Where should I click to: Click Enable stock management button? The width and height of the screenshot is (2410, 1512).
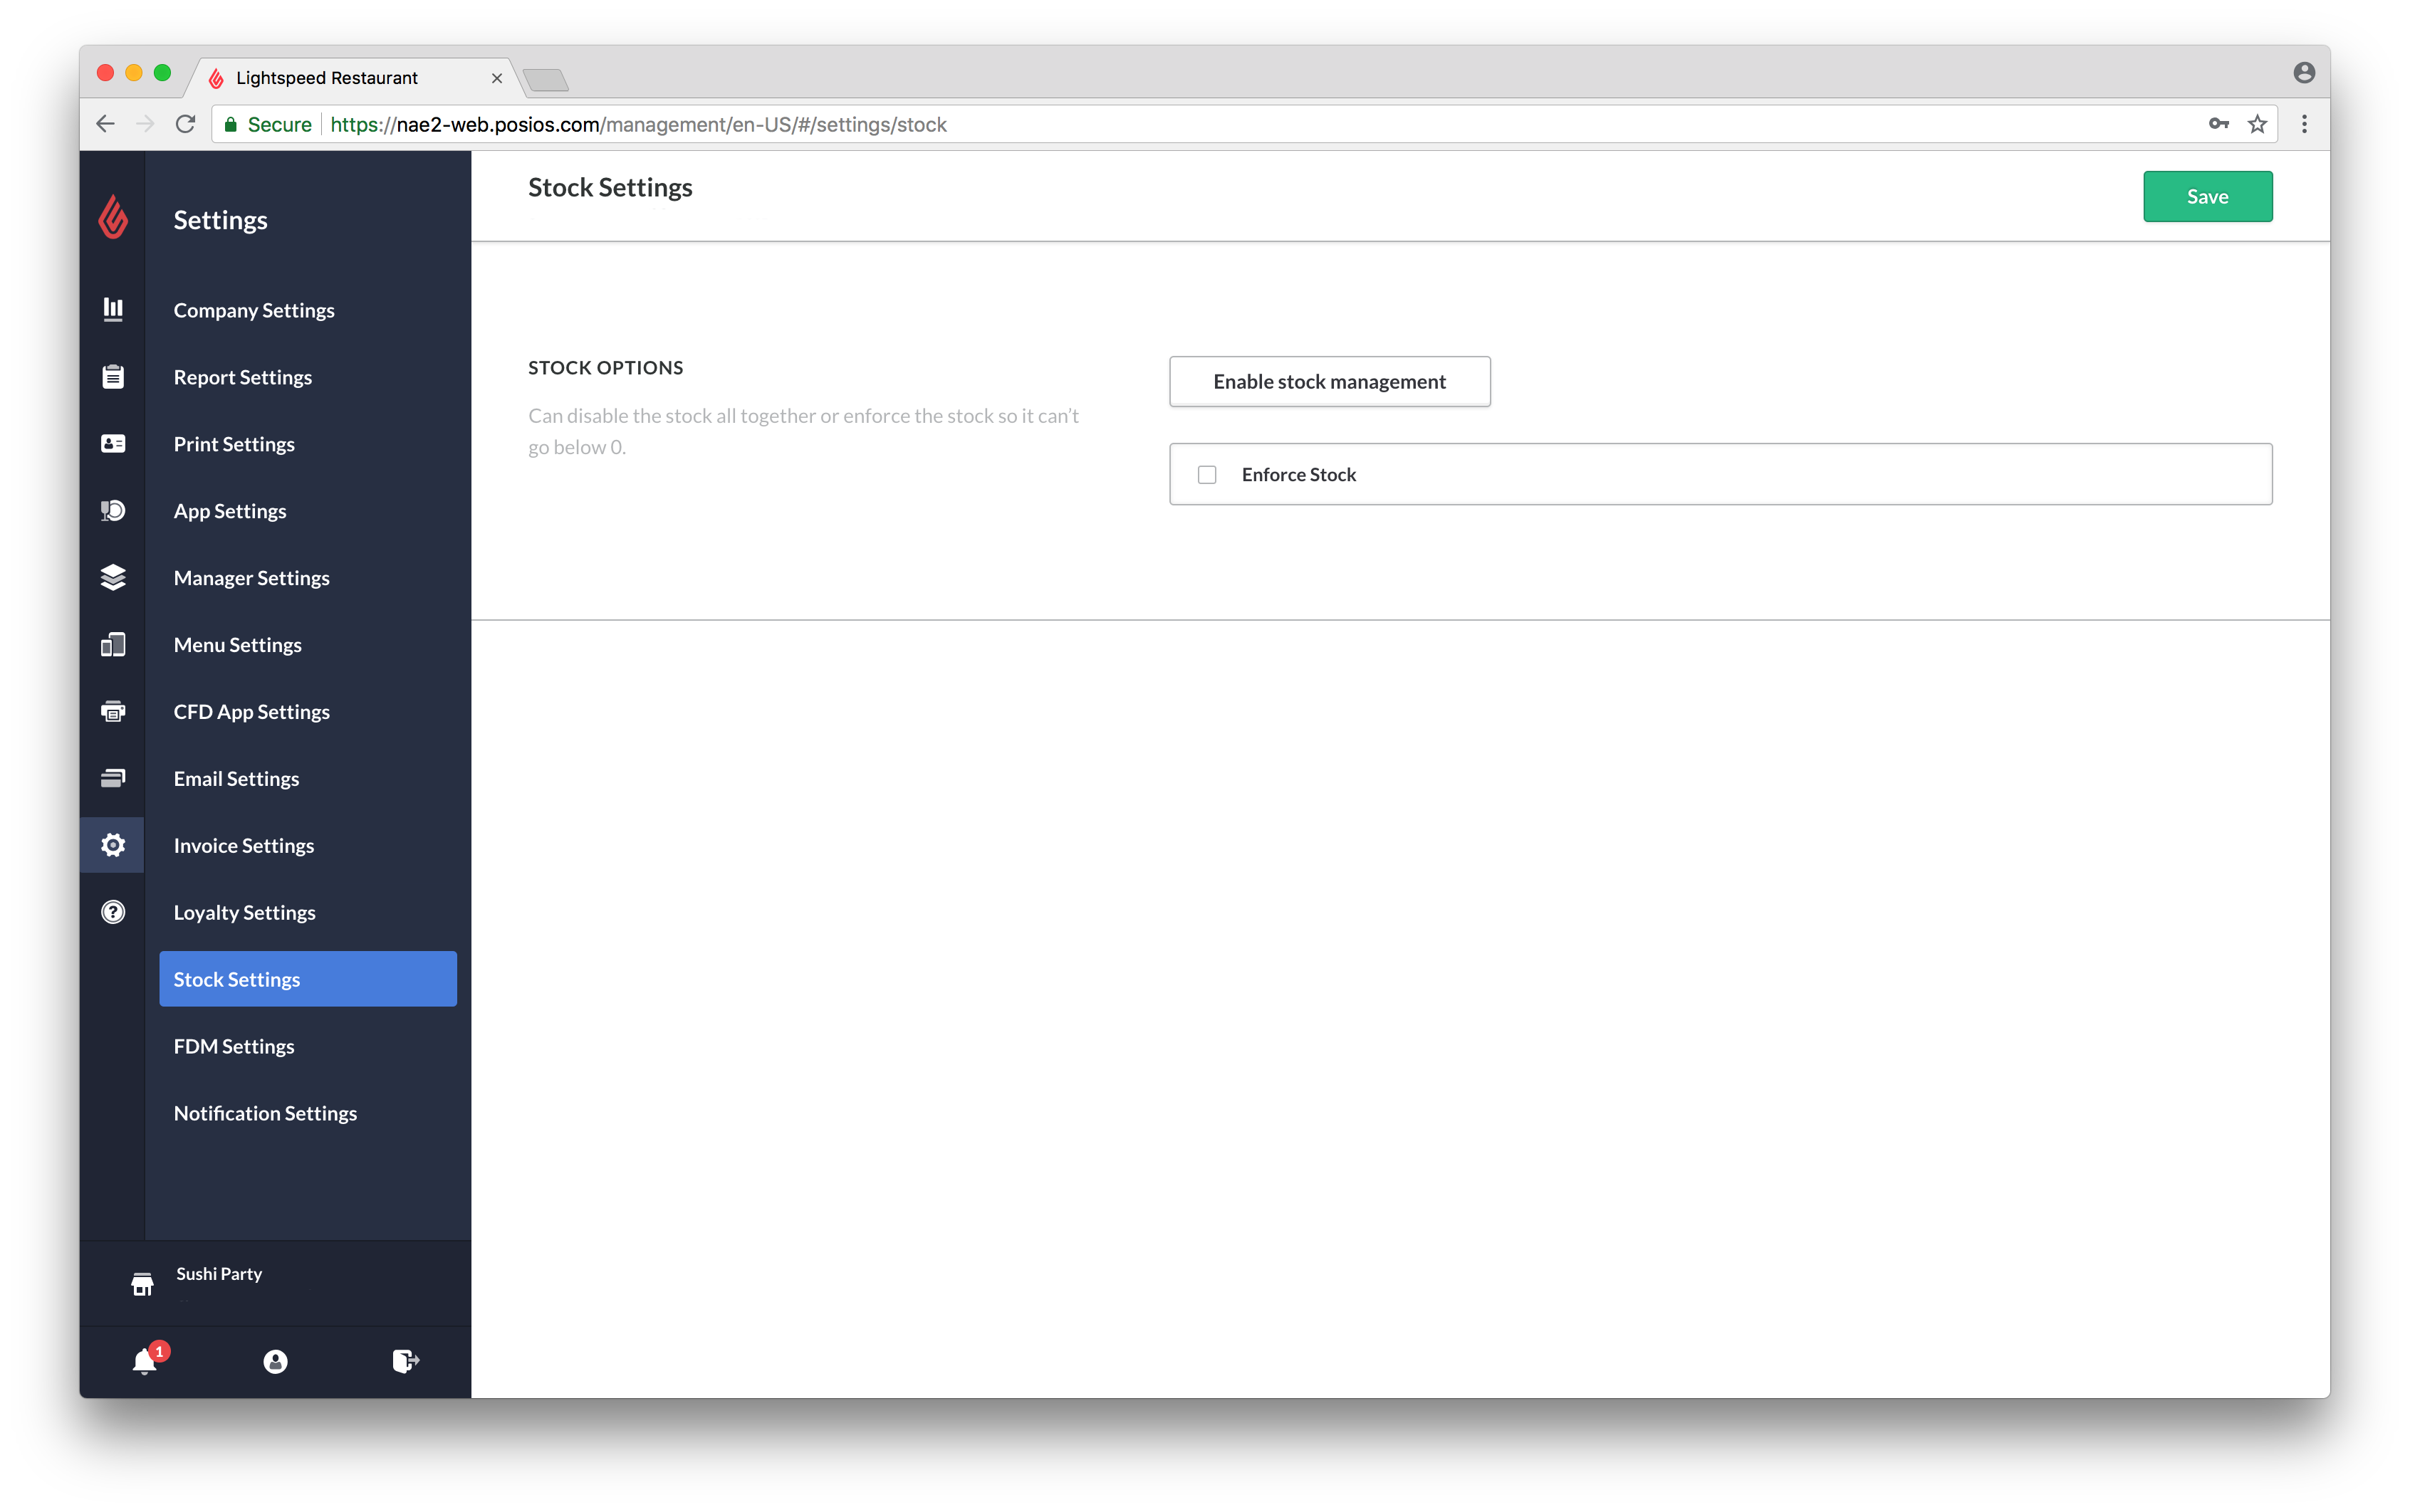click(x=1328, y=379)
